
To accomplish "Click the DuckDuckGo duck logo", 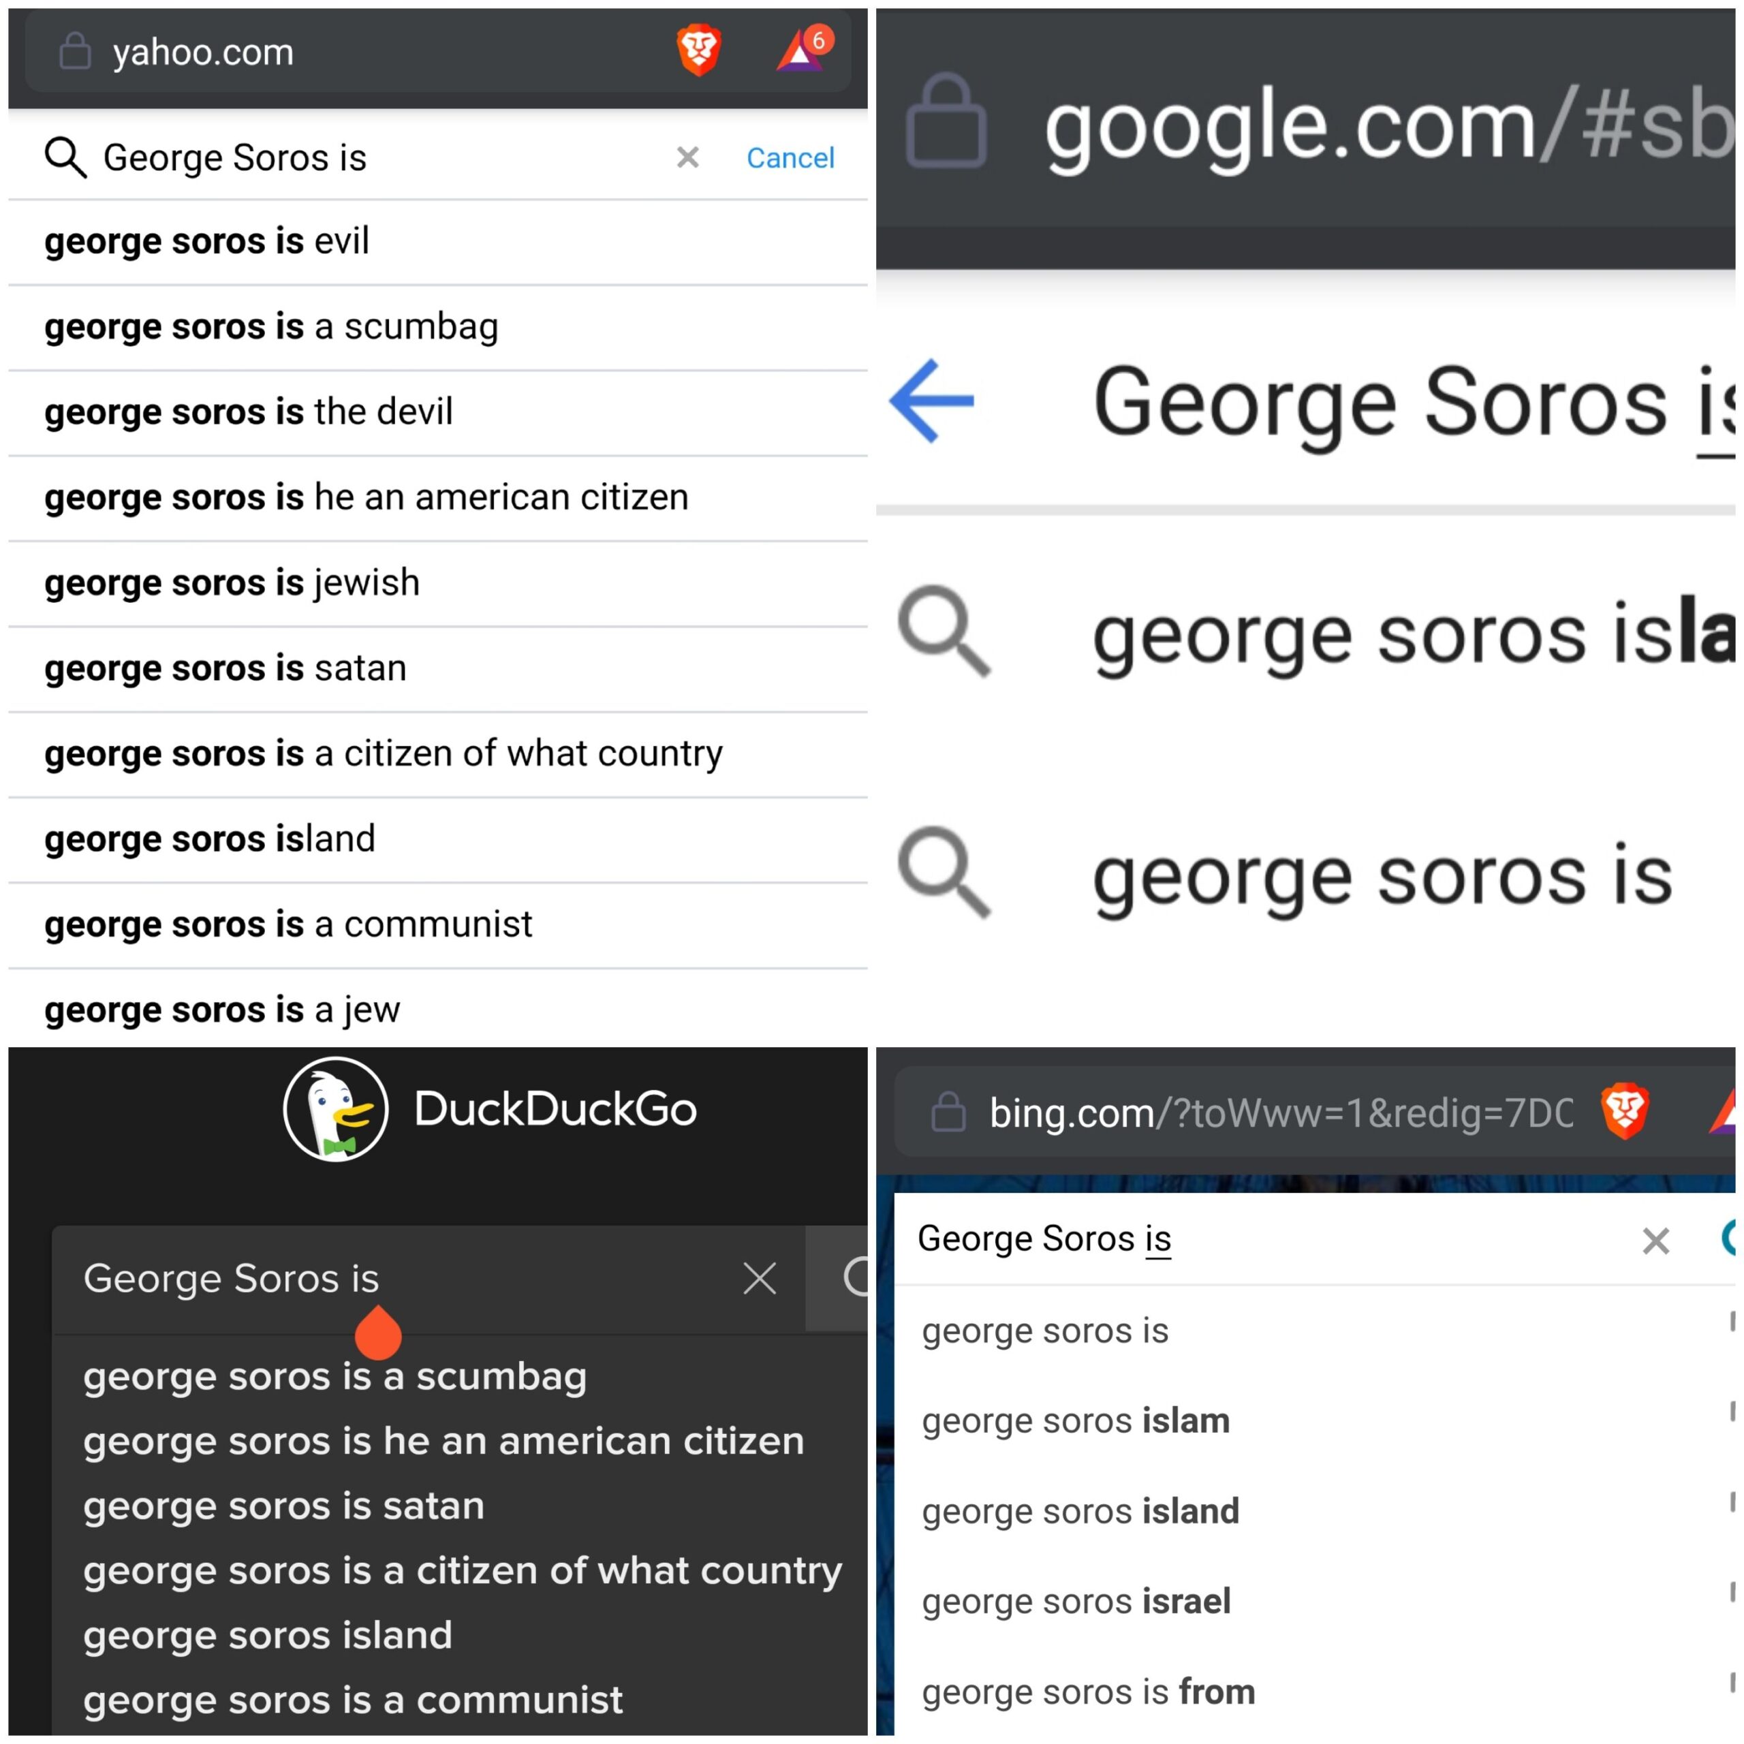I will [x=336, y=1109].
